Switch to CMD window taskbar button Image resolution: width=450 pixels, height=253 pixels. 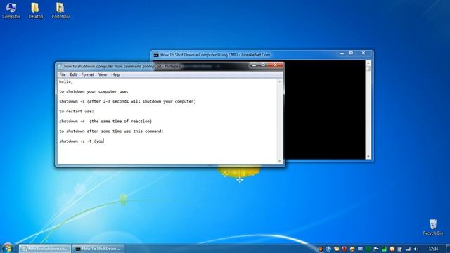point(98,249)
